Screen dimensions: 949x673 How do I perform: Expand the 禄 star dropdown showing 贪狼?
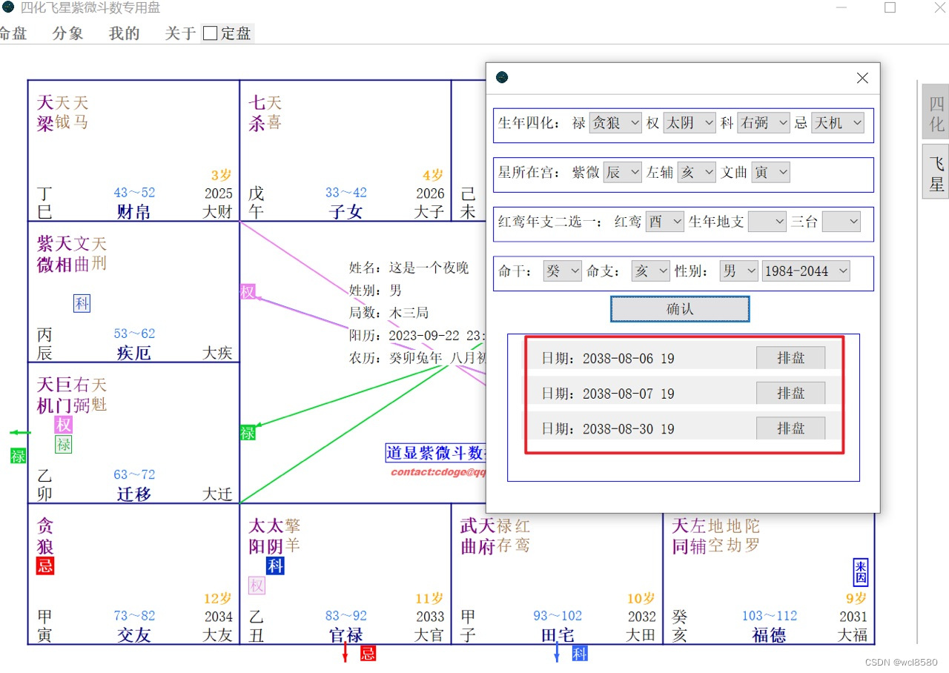click(615, 123)
